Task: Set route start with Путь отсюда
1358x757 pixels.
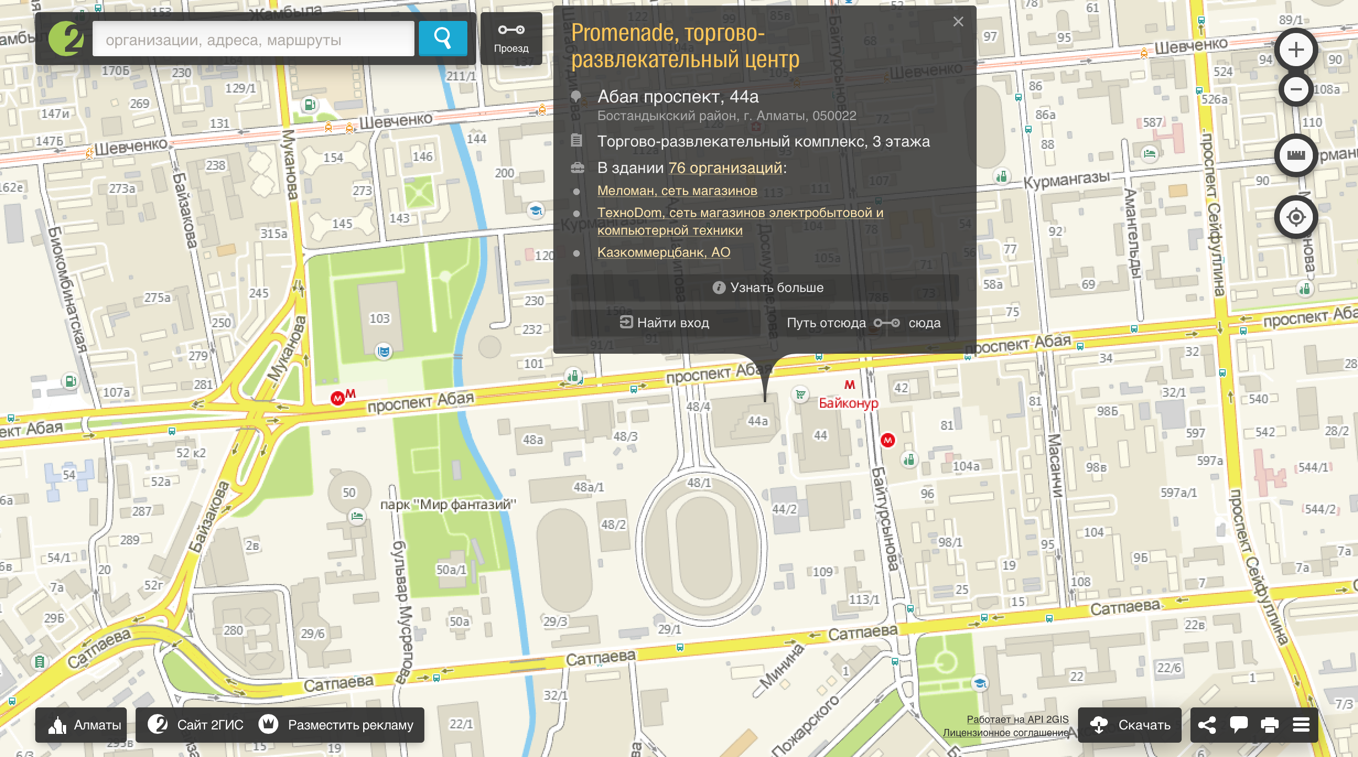Action: tap(826, 323)
